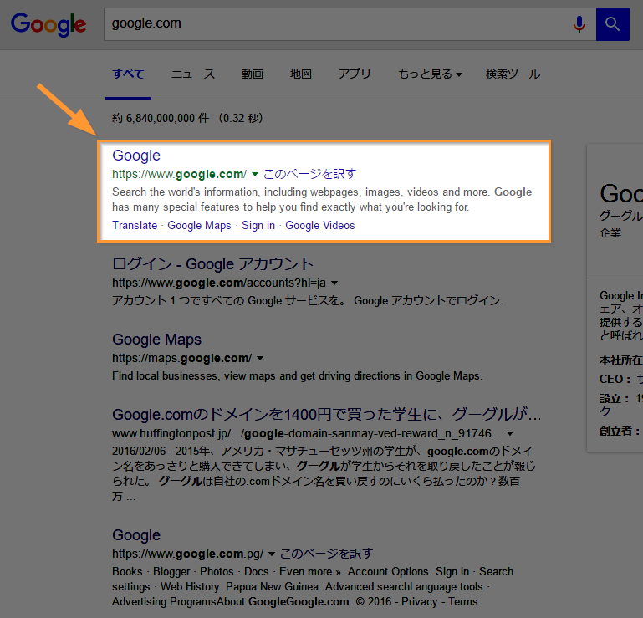The height and width of the screenshot is (618, 643).
Task: Click the 'Search the world's information' snippet
Action: click(x=322, y=199)
